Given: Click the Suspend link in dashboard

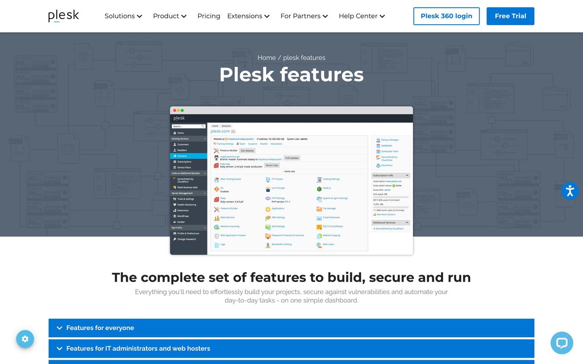Looking at the screenshot, I should pyautogui.click(x=253, y=144).
